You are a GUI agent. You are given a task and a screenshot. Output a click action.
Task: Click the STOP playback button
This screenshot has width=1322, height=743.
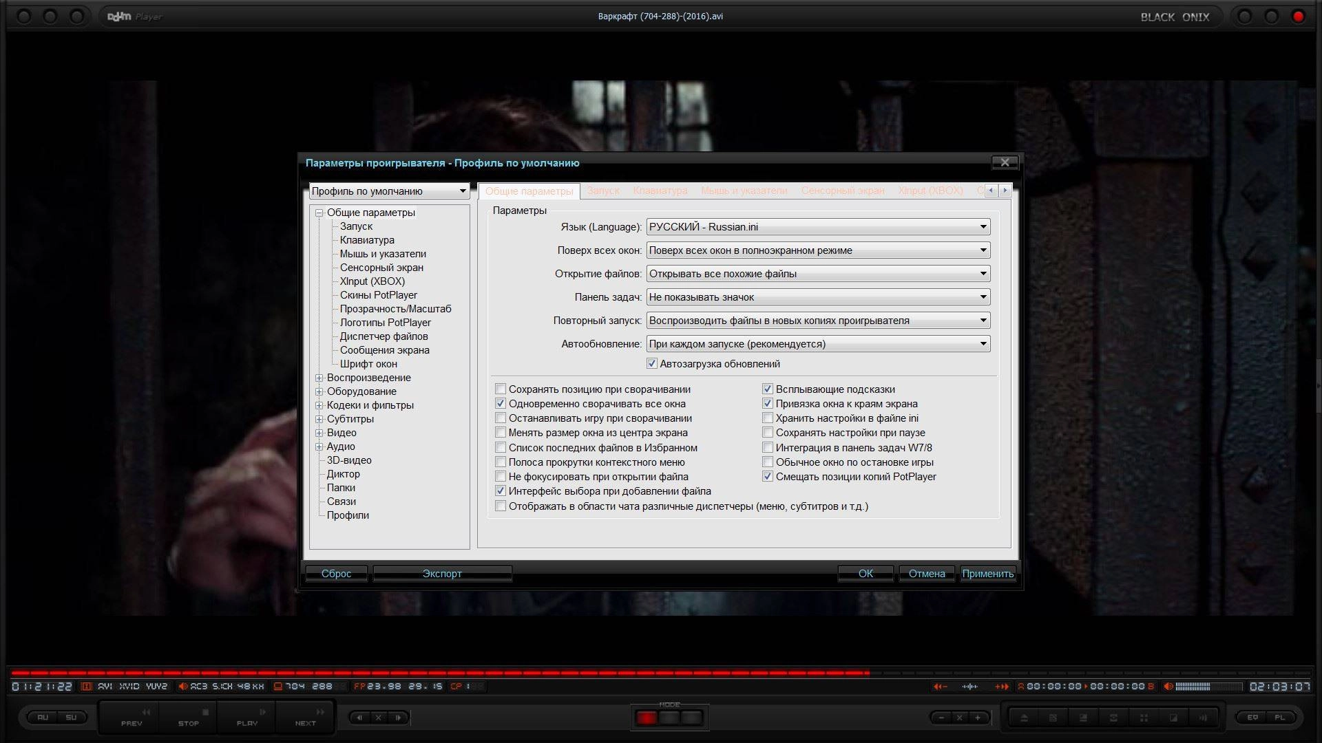(189, 717)
